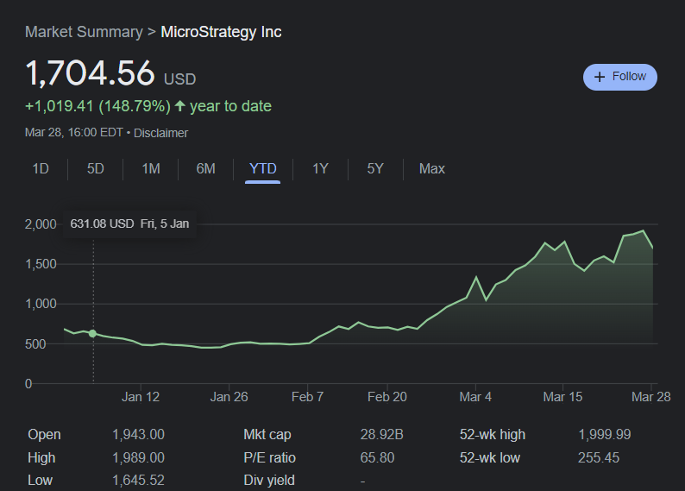Click the green up arrow icon
This screenshot has height=491, width=685.
(x=179, y=106)
